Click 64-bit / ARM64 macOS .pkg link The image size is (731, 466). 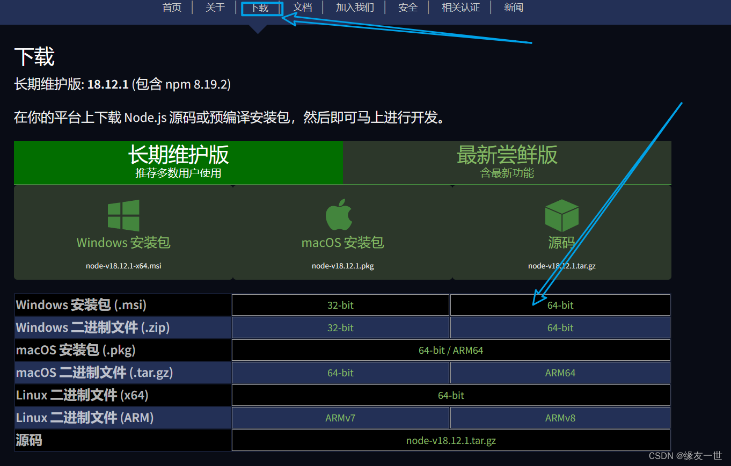click(x=451, y=350)
